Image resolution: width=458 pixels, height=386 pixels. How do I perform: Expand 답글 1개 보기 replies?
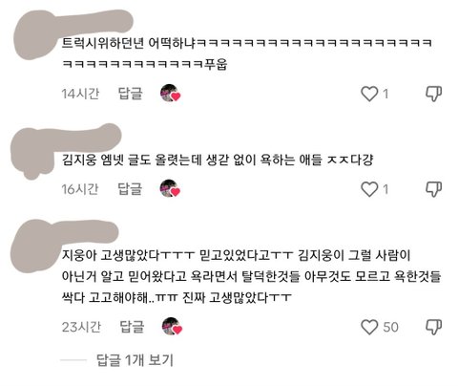click(135, 360)
